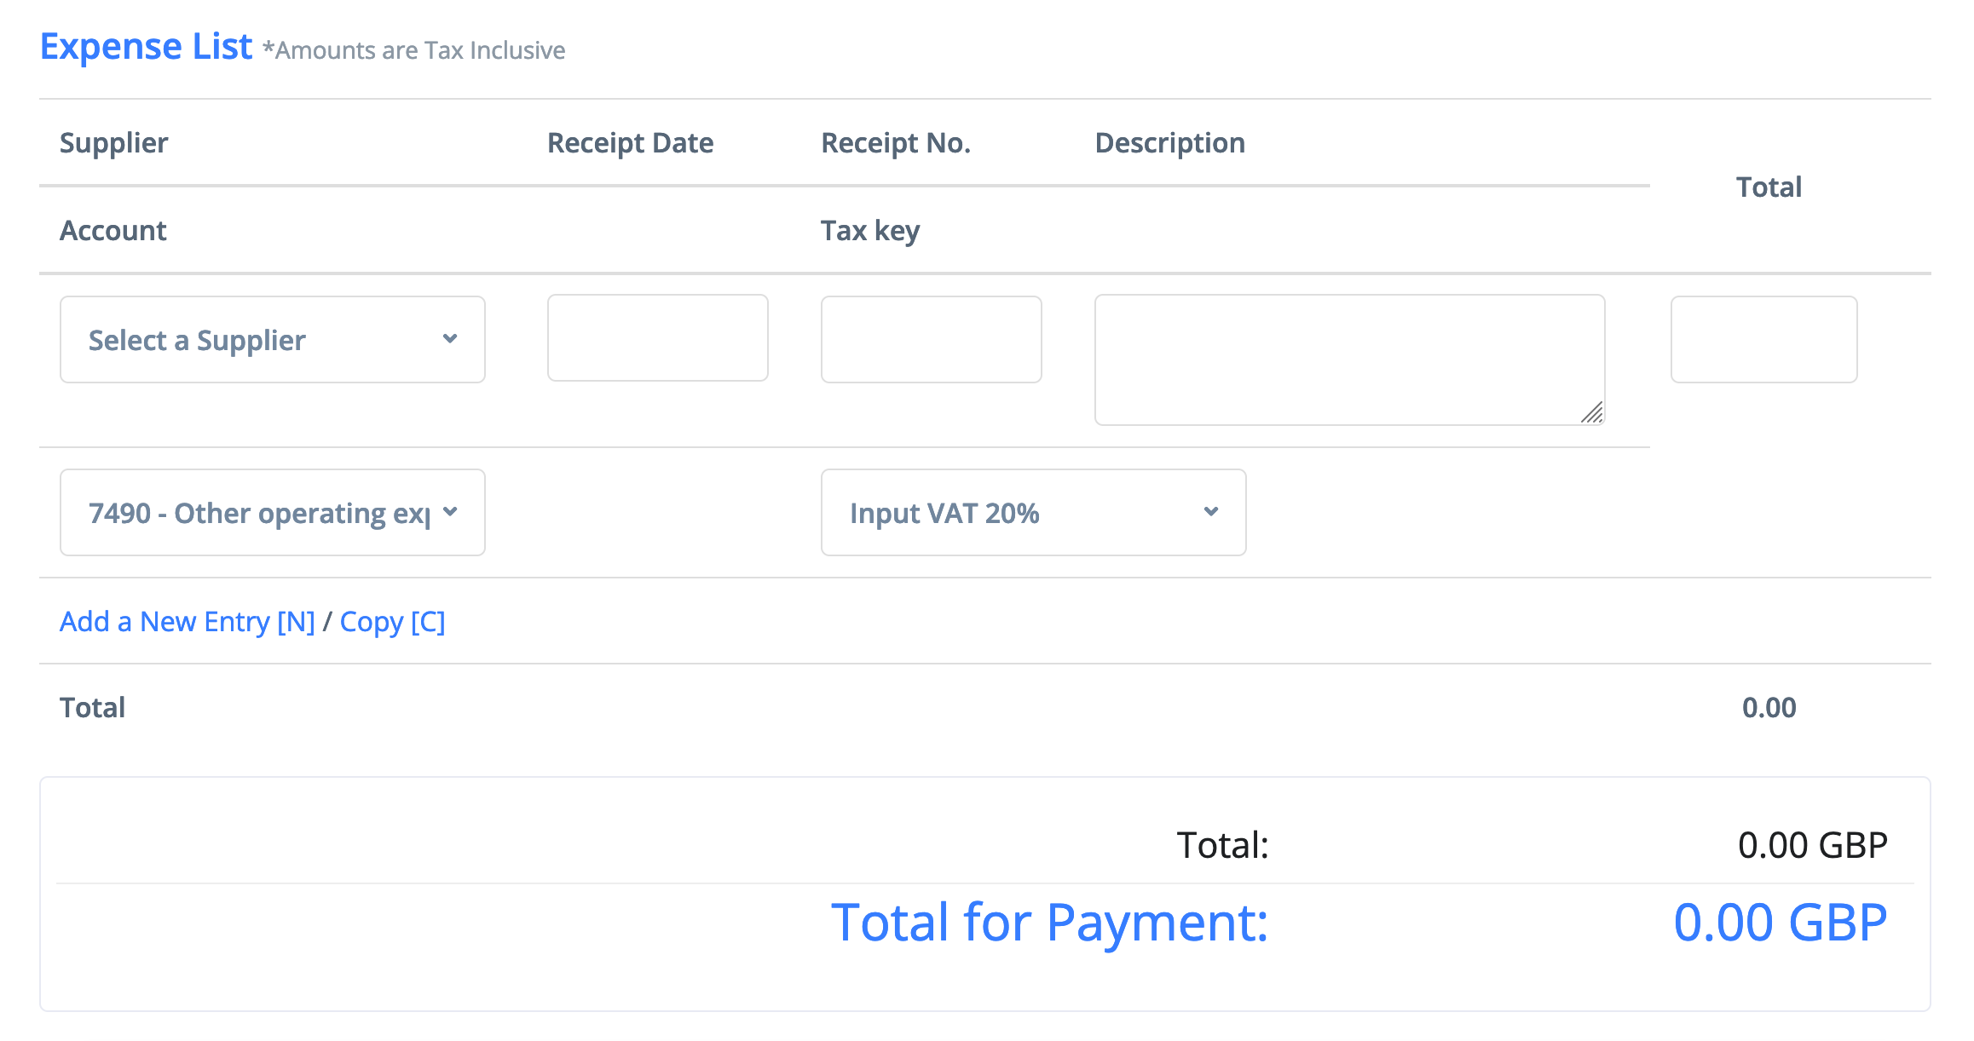Click the account dropdown chevron arrow
1974x1041 pixels.
click(x=451, y=512)
